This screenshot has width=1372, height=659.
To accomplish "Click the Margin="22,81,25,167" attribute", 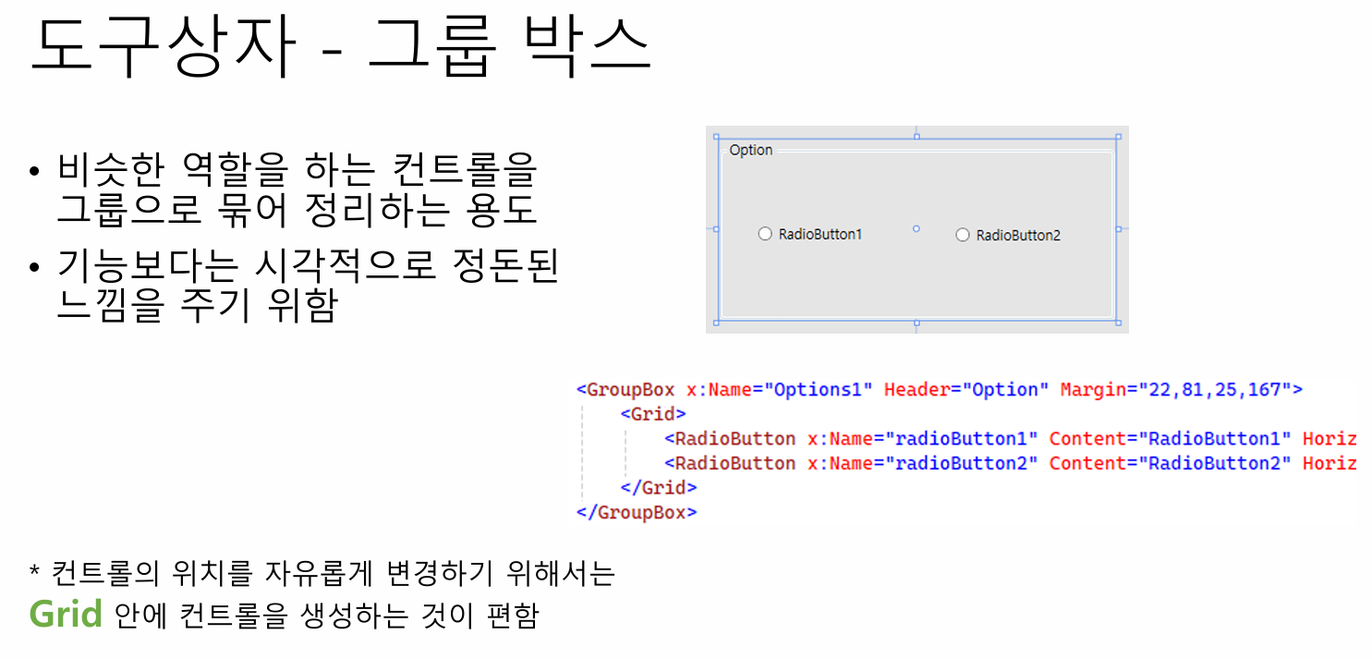I will (x=1176, y=389).
